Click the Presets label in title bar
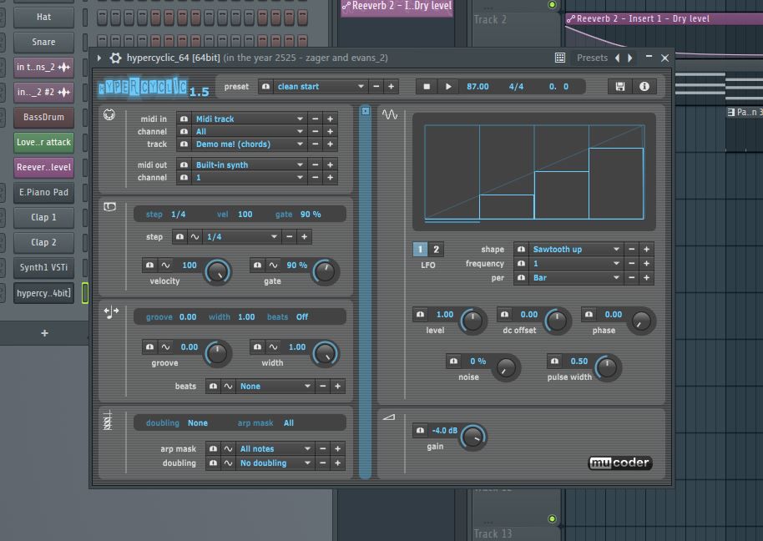 coord(592,58)
